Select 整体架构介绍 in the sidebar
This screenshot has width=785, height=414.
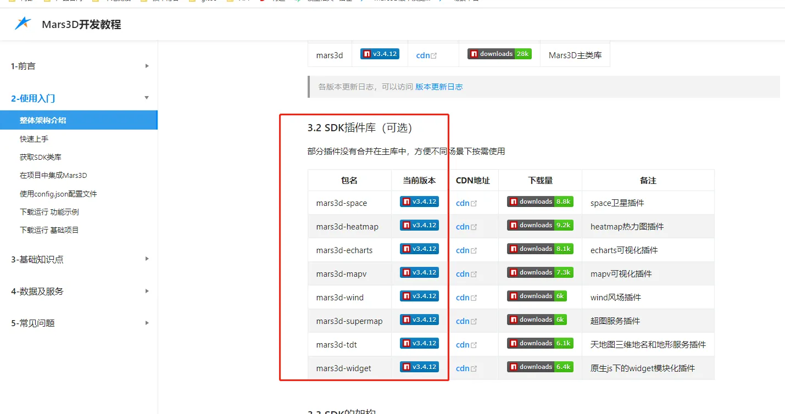tap(79, 120)
